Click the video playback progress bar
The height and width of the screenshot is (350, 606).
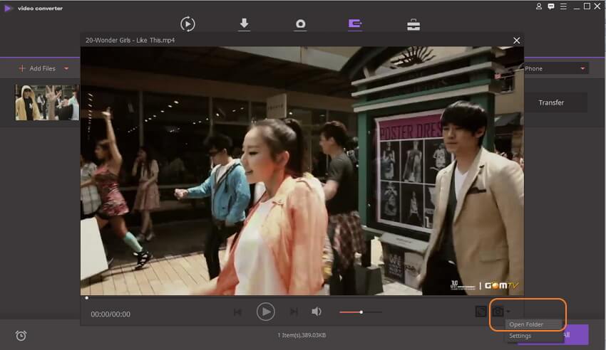[302, 297]
